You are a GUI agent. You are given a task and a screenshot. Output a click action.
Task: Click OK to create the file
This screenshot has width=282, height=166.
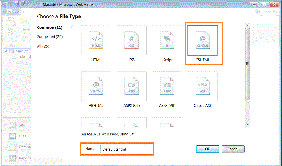pos(208,149)
